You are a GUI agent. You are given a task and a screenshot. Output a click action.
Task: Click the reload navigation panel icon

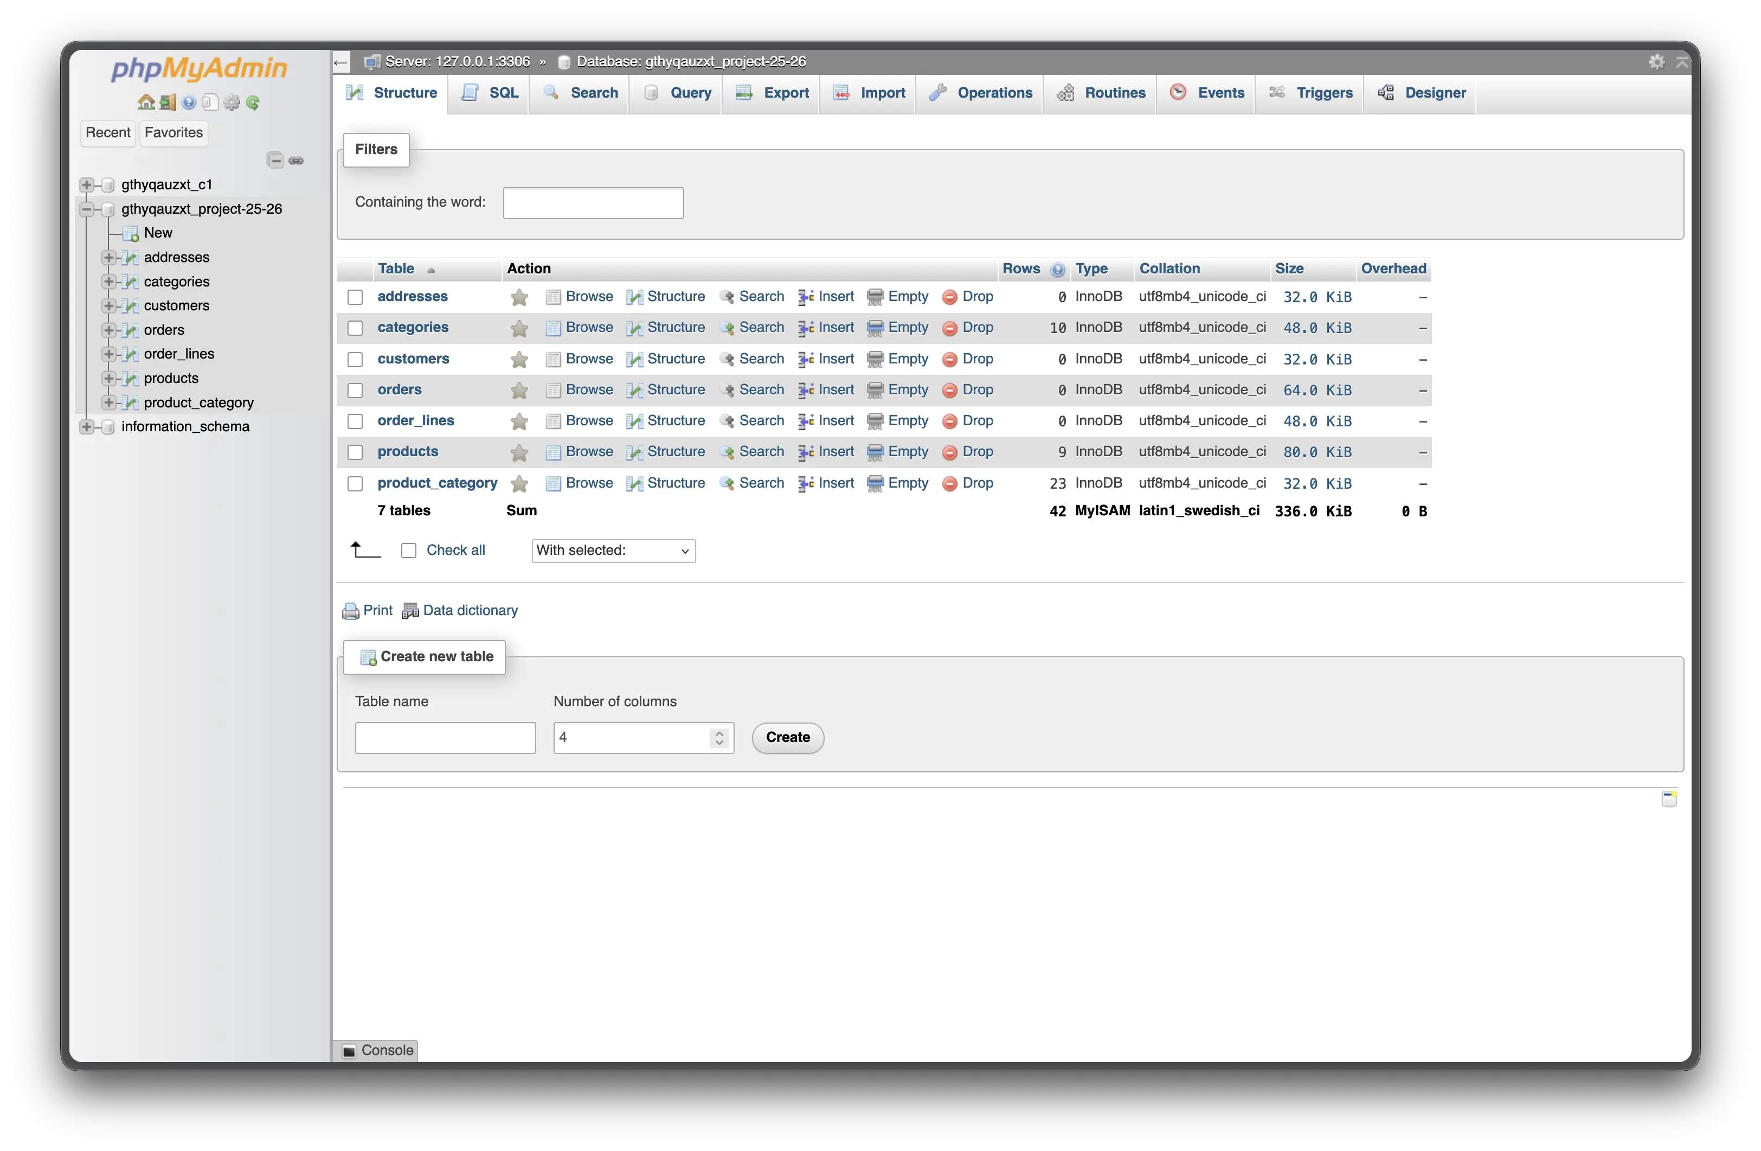click(x=253, y=102)
